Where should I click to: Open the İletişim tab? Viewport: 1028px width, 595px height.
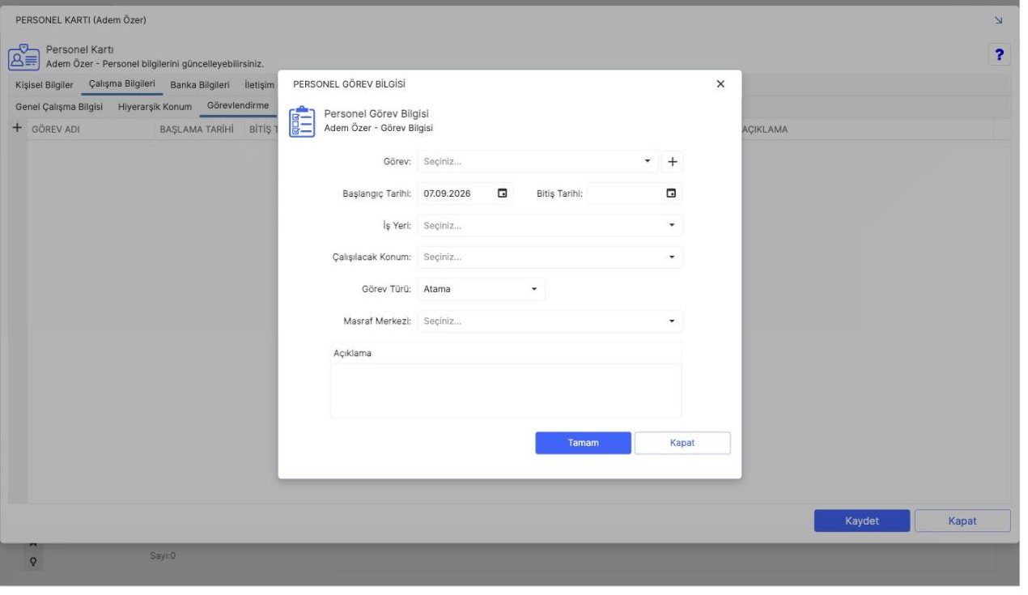coord(260,84)
